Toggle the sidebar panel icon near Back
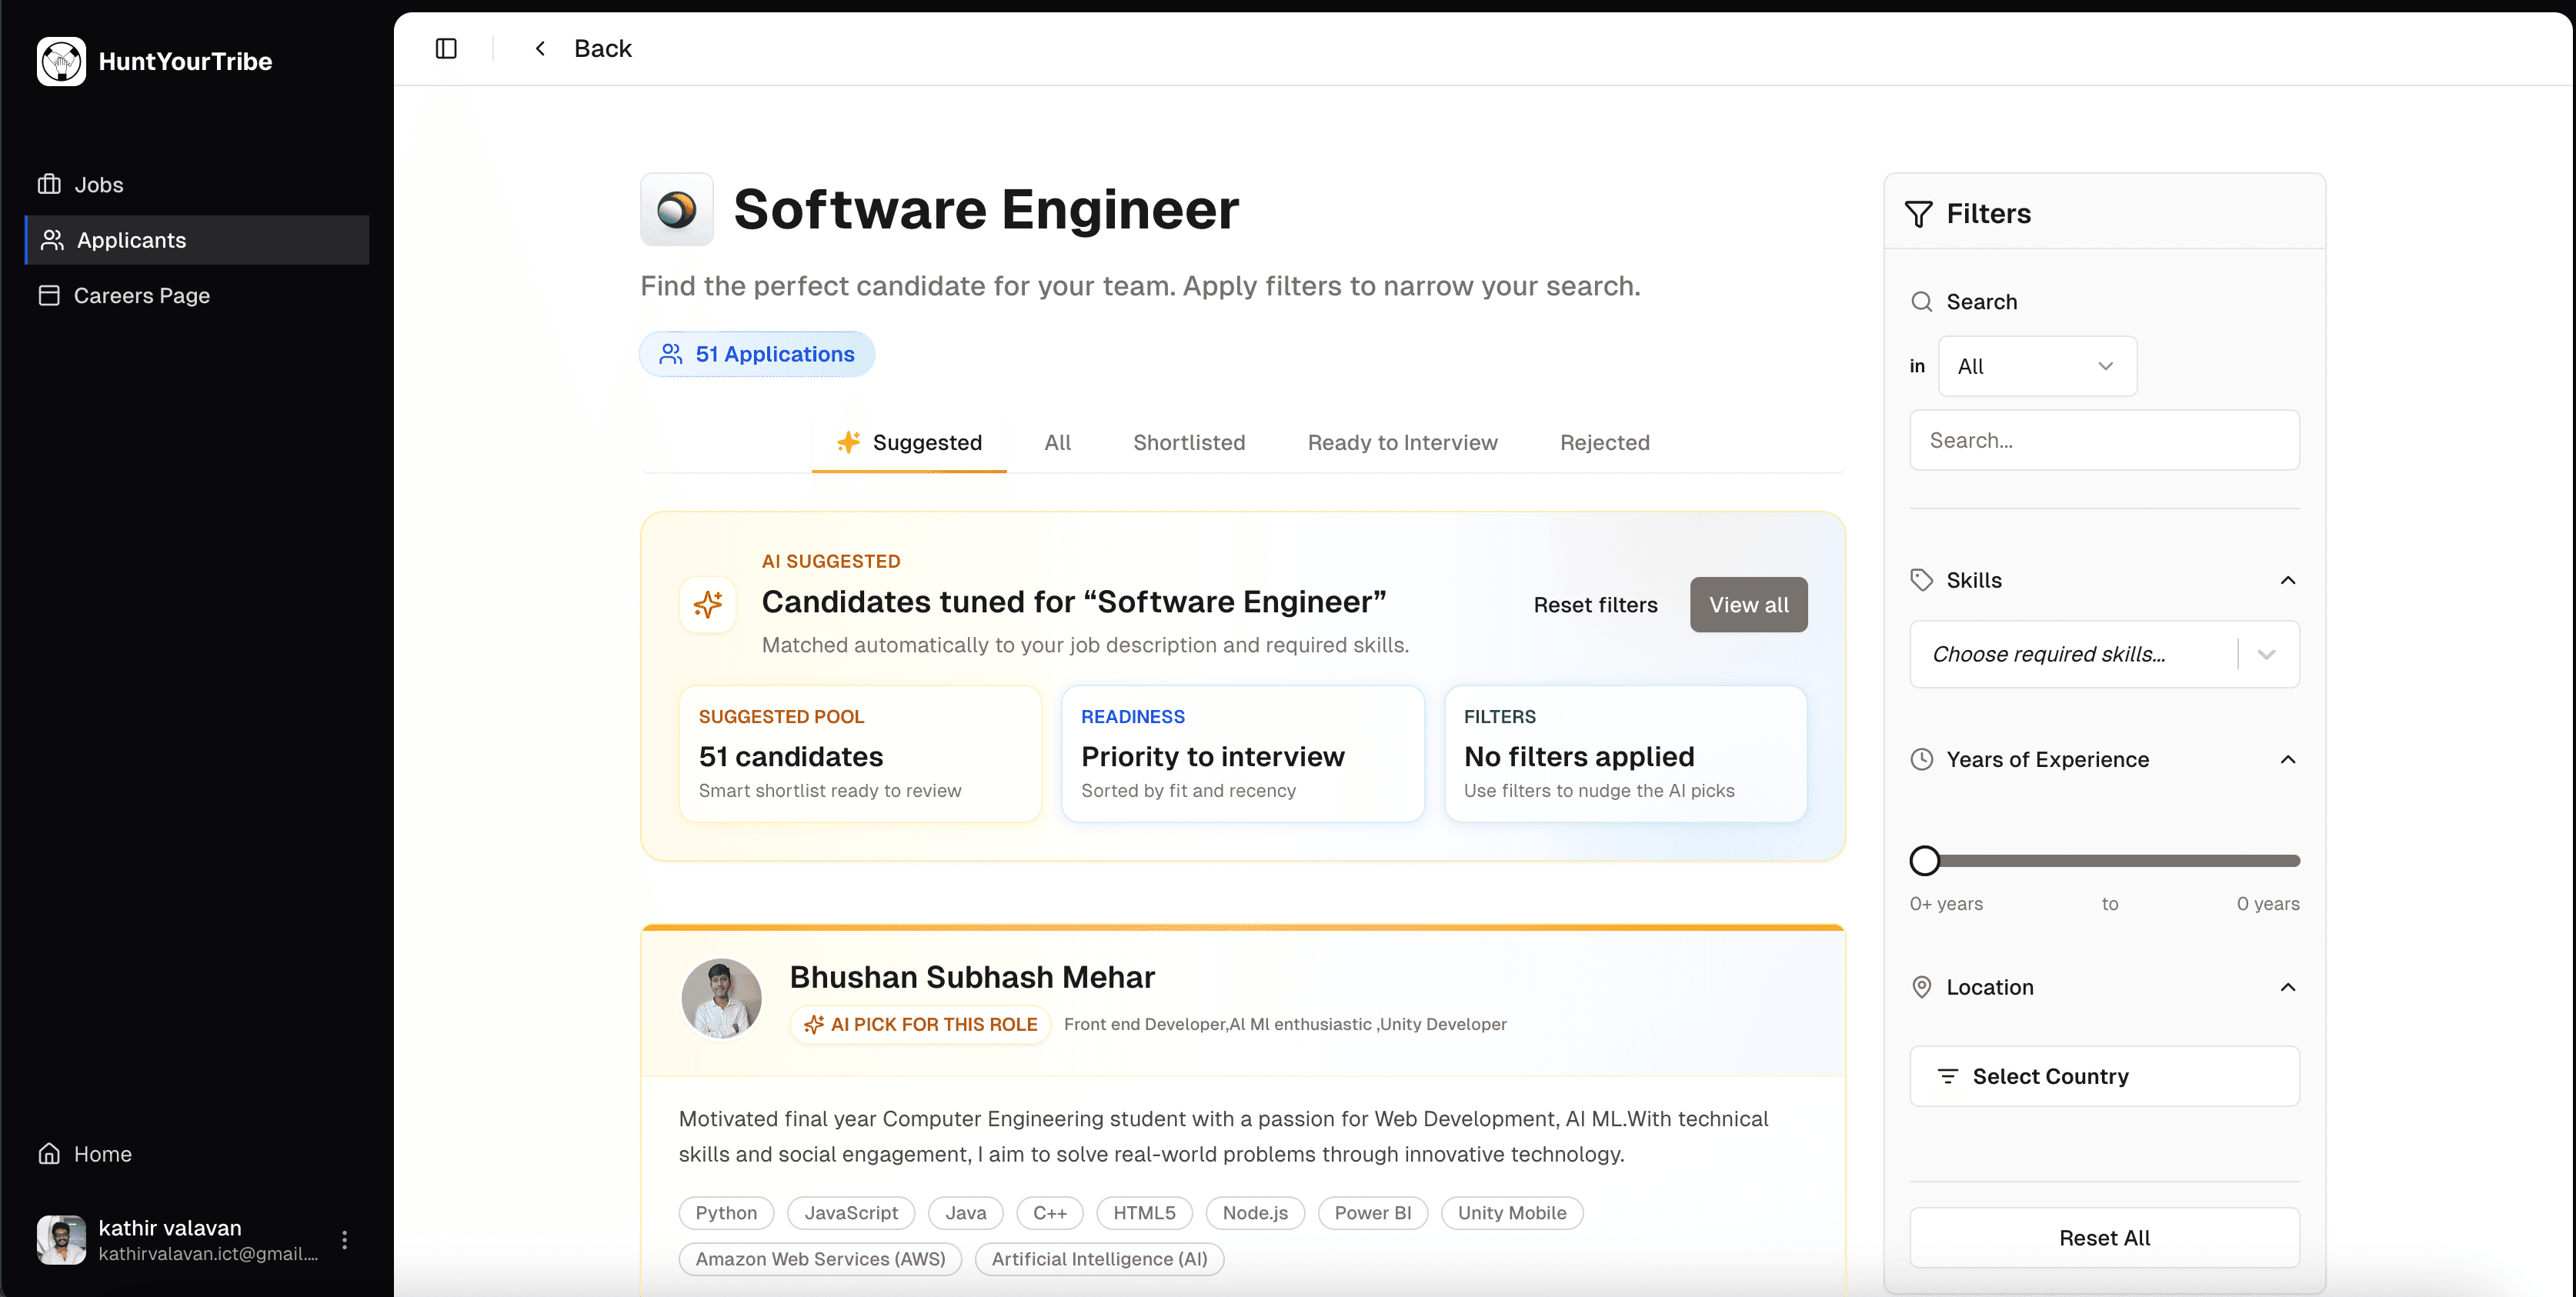This screenshot has width=2576, height=1297. 446,48
